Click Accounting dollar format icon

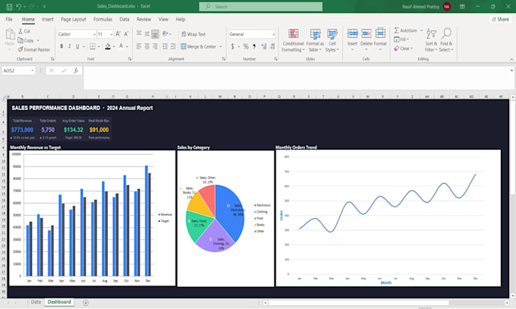coord(233,46)
